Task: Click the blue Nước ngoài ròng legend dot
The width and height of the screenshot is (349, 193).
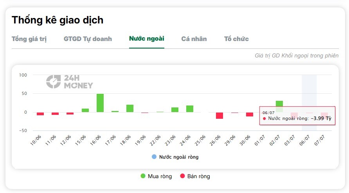Action: (x=154, y=157)
